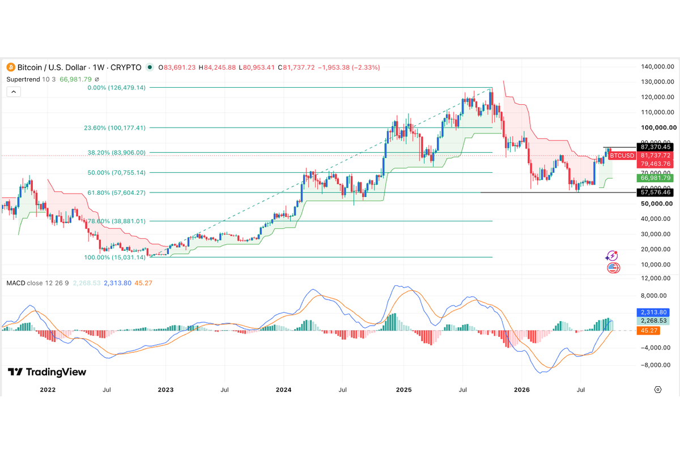This screenshot has width=680, height=453.
Task: Open chart settings gear at bottom right
Action: click(x=657, y=390)
